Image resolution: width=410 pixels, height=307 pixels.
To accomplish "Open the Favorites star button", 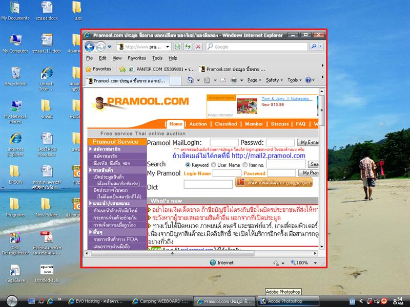I will 98,69.
